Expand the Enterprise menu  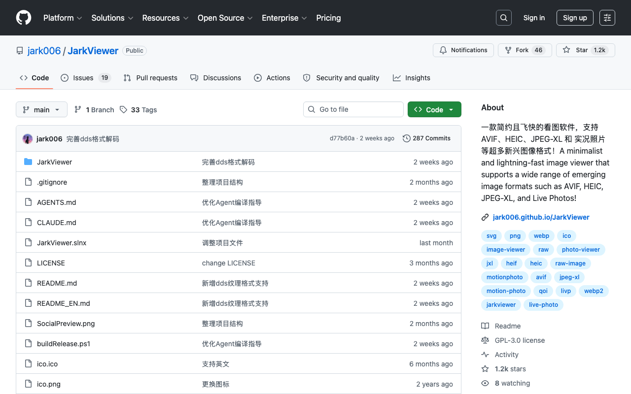click(x=284, y=18)
